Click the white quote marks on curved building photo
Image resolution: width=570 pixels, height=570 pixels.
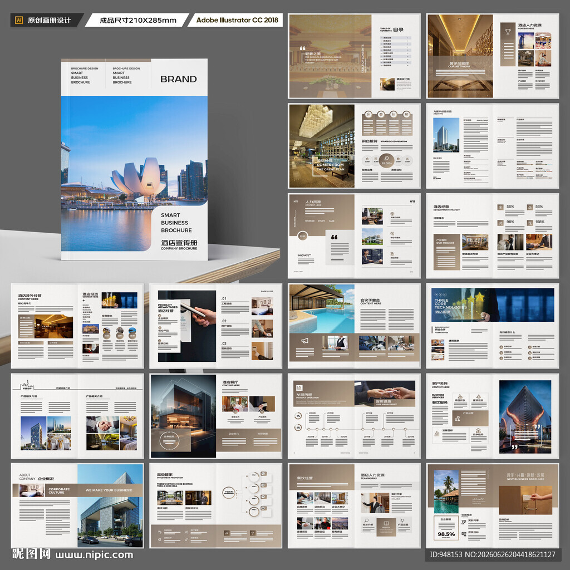click(538, 427)
